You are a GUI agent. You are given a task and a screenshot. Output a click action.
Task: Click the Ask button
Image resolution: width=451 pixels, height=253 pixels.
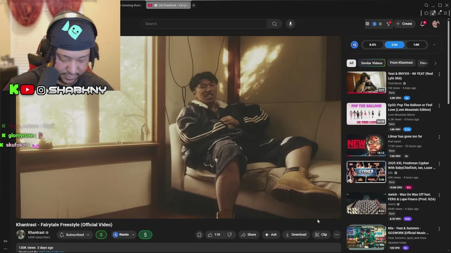coord(271,235)
